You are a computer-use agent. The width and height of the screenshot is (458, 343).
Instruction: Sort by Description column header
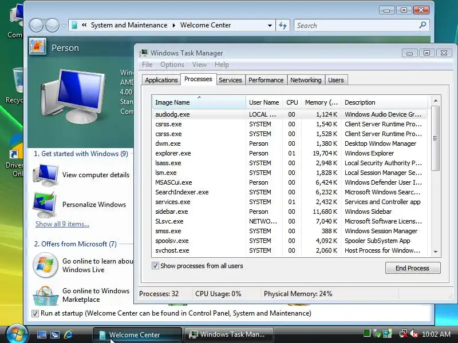coord(385,102)
